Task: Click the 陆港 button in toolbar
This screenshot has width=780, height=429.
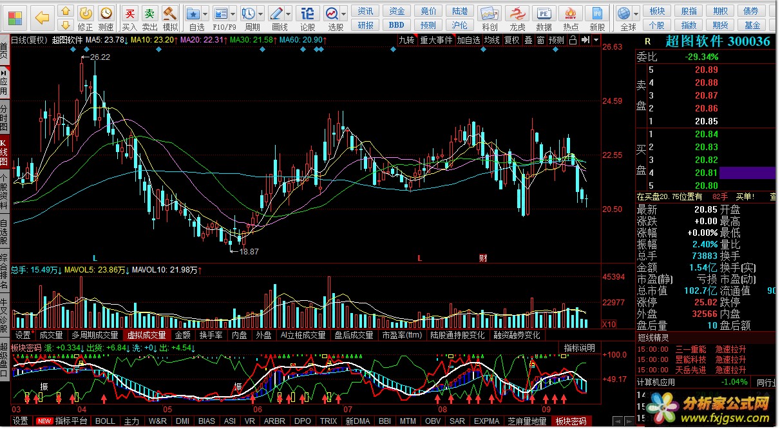Action: [460, 11]
